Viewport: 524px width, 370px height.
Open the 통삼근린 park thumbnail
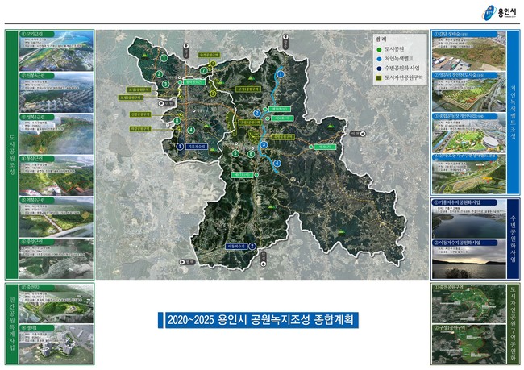(56, 175)
